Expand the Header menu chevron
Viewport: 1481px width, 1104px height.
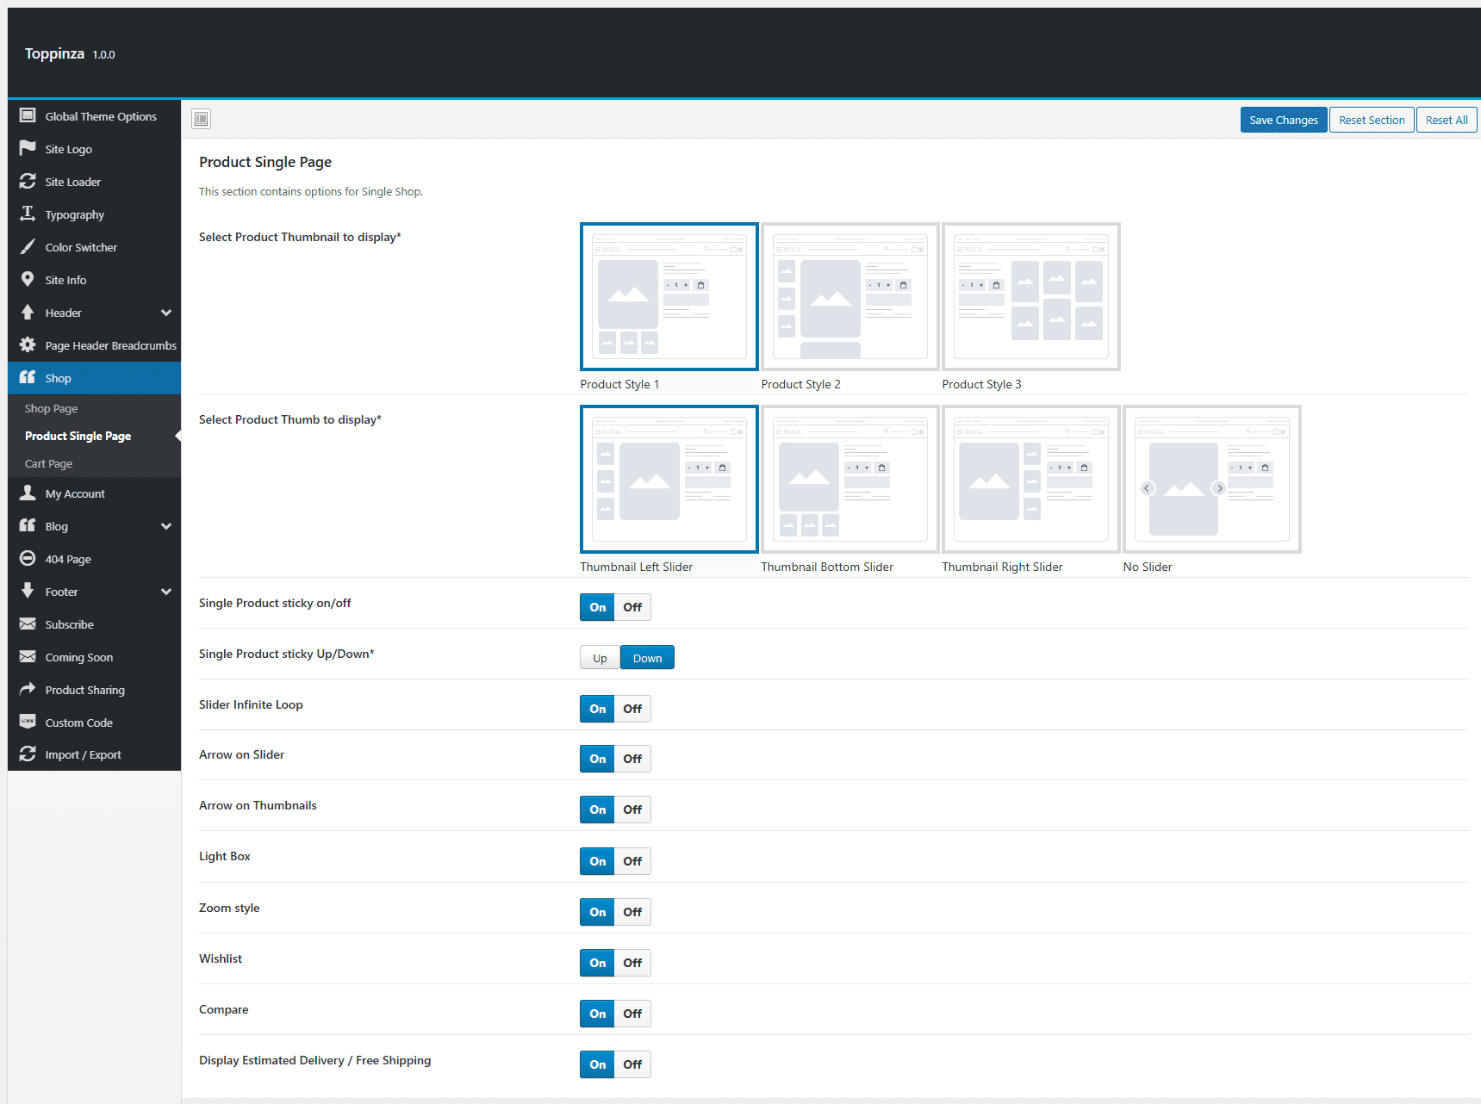pos(166,313)
